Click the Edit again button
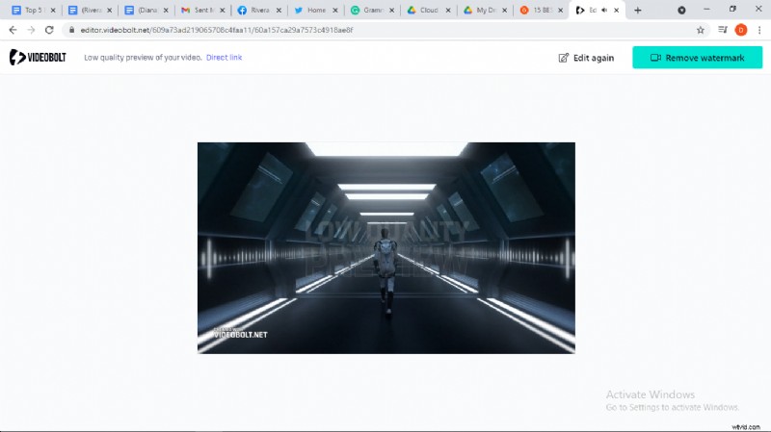Image resolution: width=771 pixels, height=432 pixels. coord(586,58)
